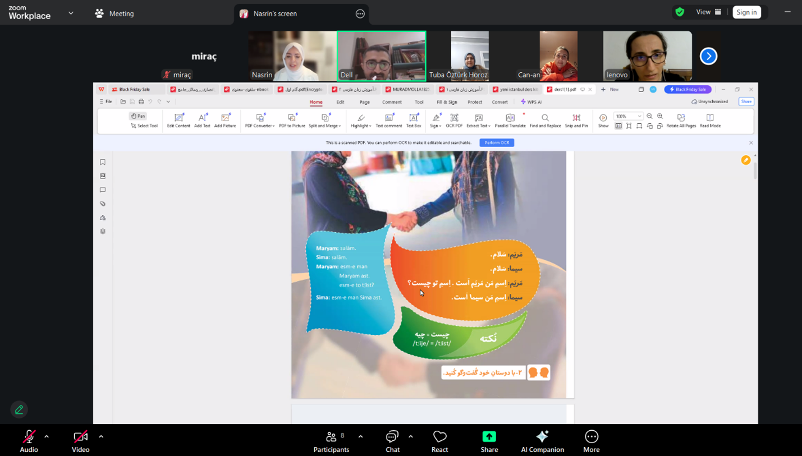The width and height of the screenshot is (802, 456).
Task: Expand the zoom level 100% dropdown
Action: (639, 117)
